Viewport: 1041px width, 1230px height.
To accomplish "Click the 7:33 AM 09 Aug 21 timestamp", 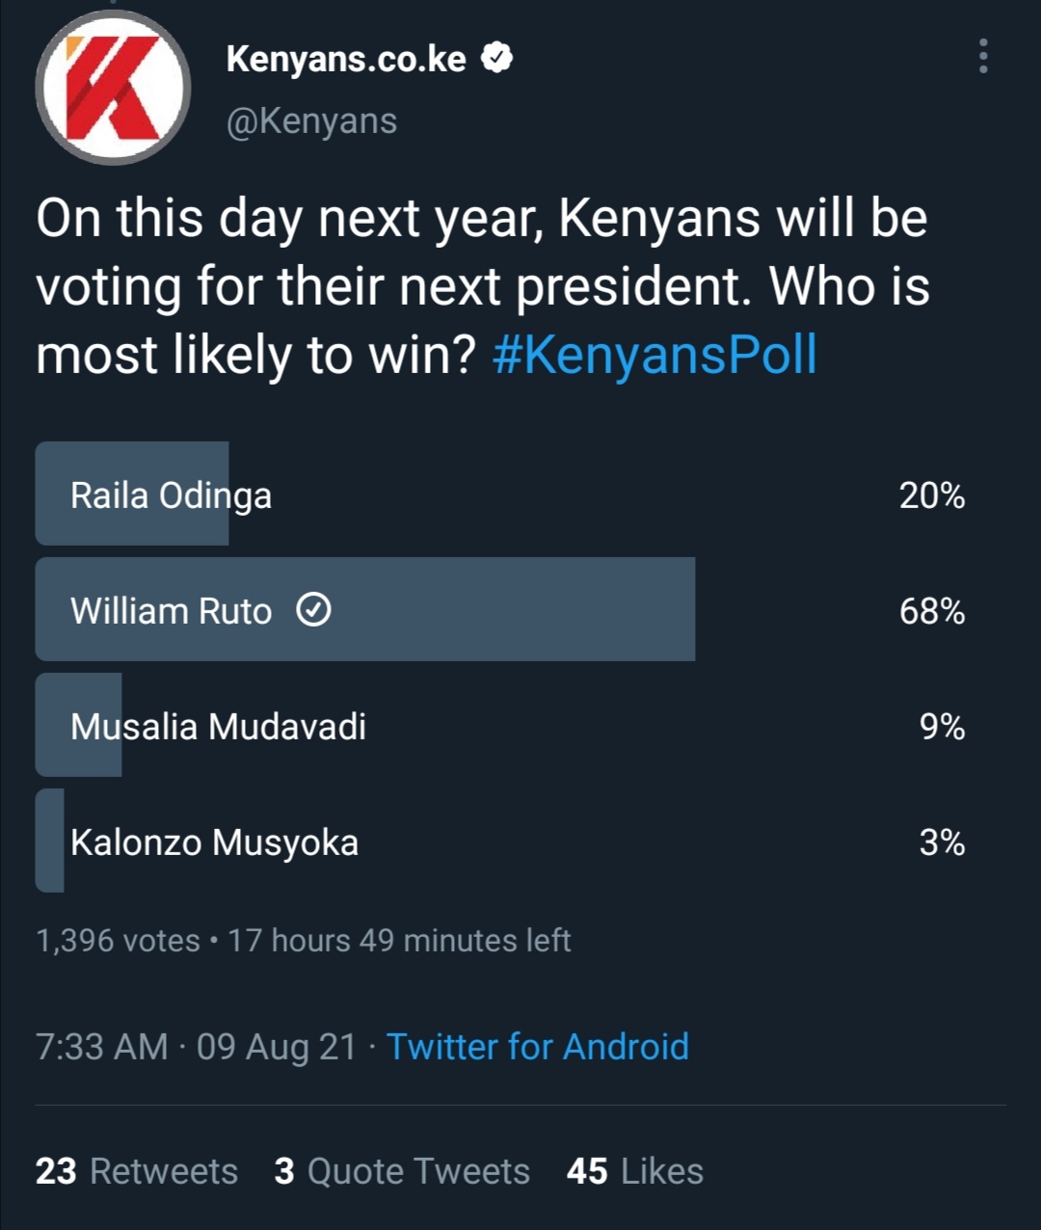I will [x=197, y=1047].
